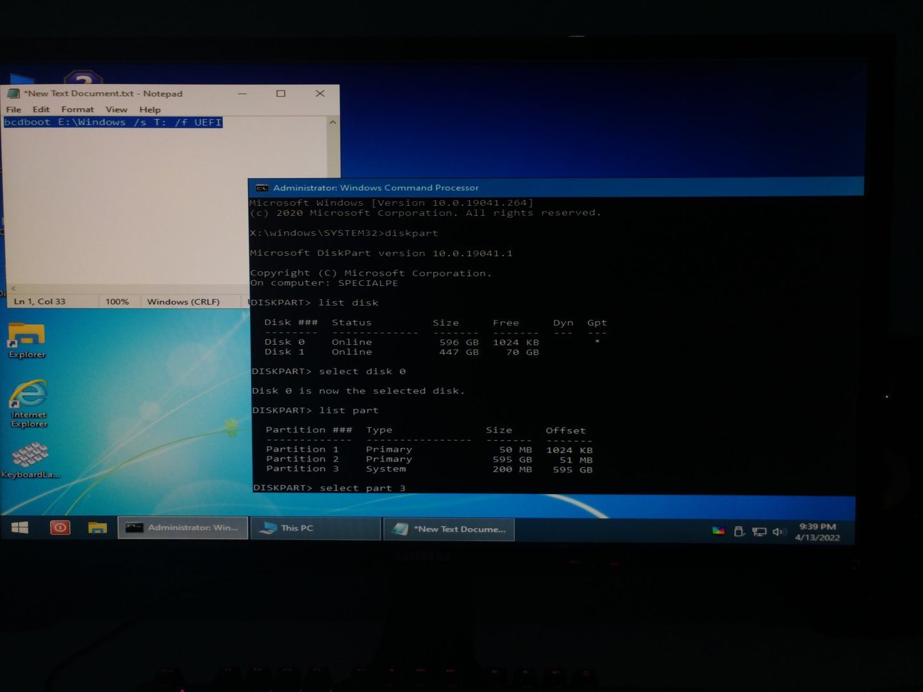The width and height of the screenshot is (923, 692).
Task: Open the File Explorer taskbar folder icon
Action: (x=97, y=528)
